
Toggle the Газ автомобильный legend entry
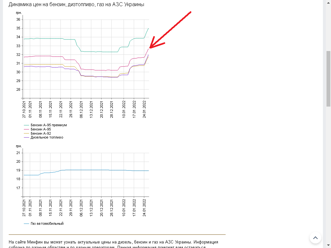[47, 223]
